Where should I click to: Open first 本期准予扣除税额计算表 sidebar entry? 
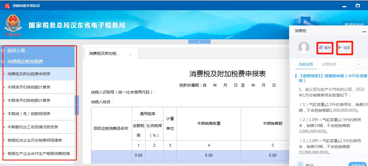(37, 87)
